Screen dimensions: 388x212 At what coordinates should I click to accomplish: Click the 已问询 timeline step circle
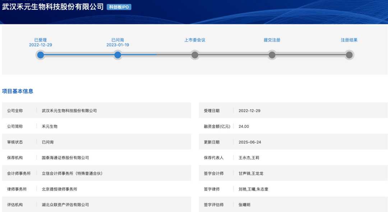[x=117, y=55]
